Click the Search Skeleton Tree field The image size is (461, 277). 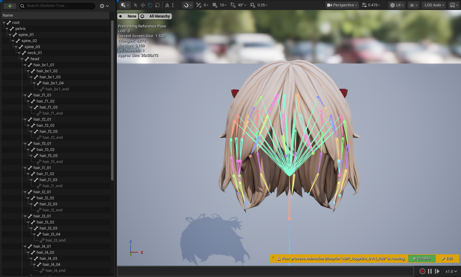click(x=57, y=6)
